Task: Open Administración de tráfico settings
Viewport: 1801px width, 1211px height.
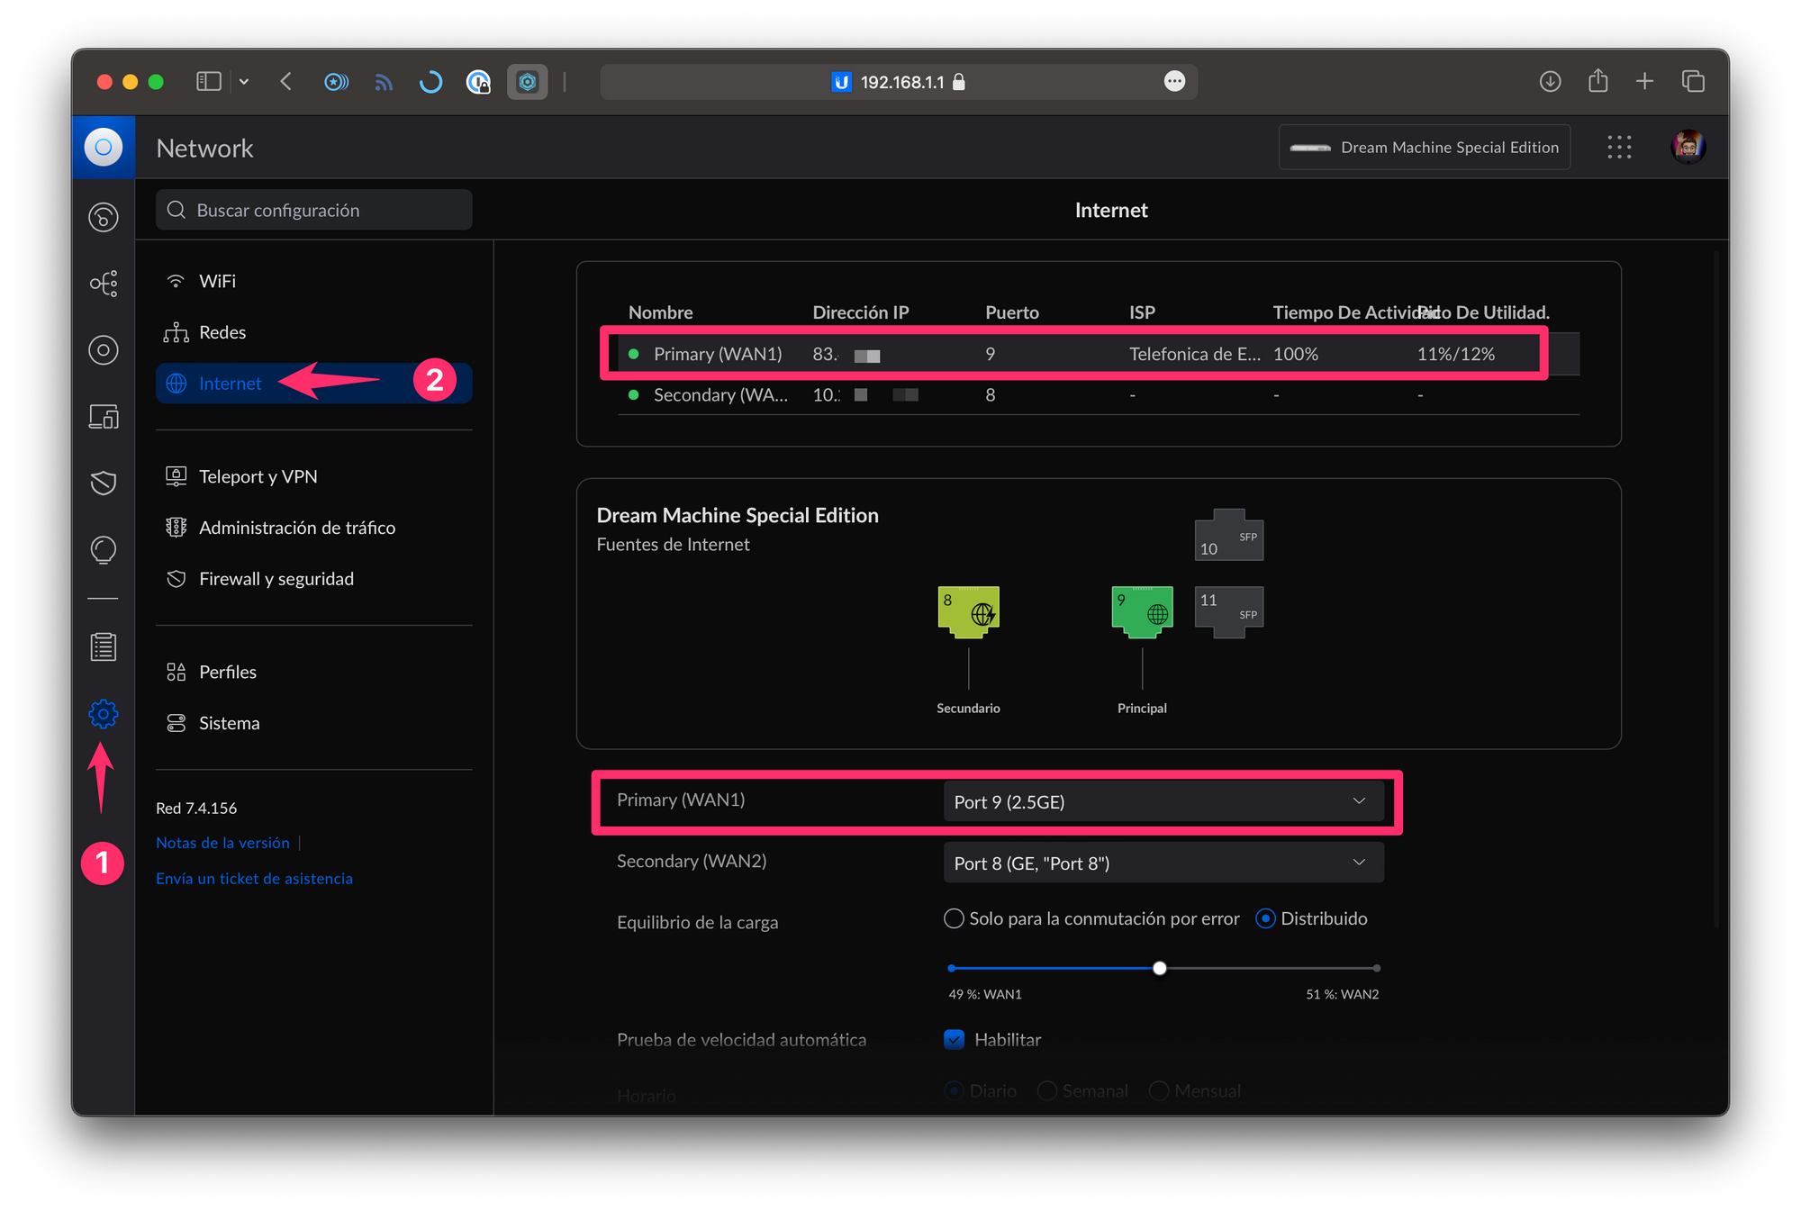Action: [x=313, y=528]
